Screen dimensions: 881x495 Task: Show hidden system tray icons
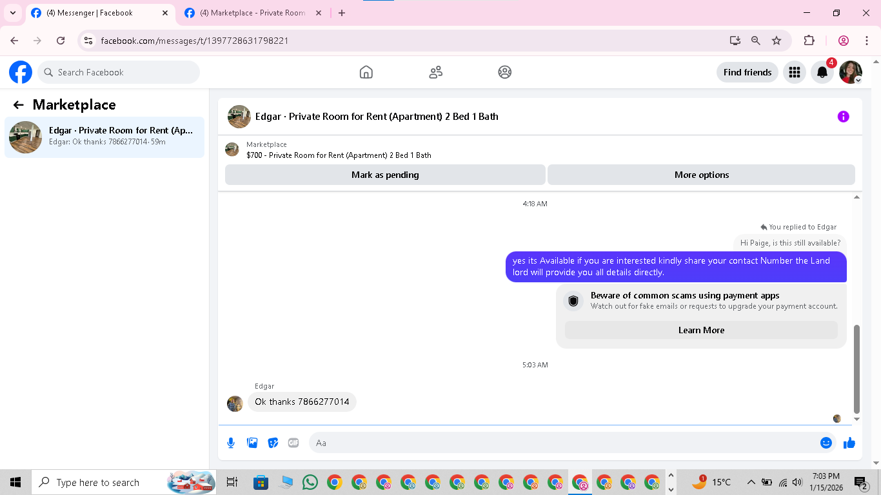tap(751, 482)
